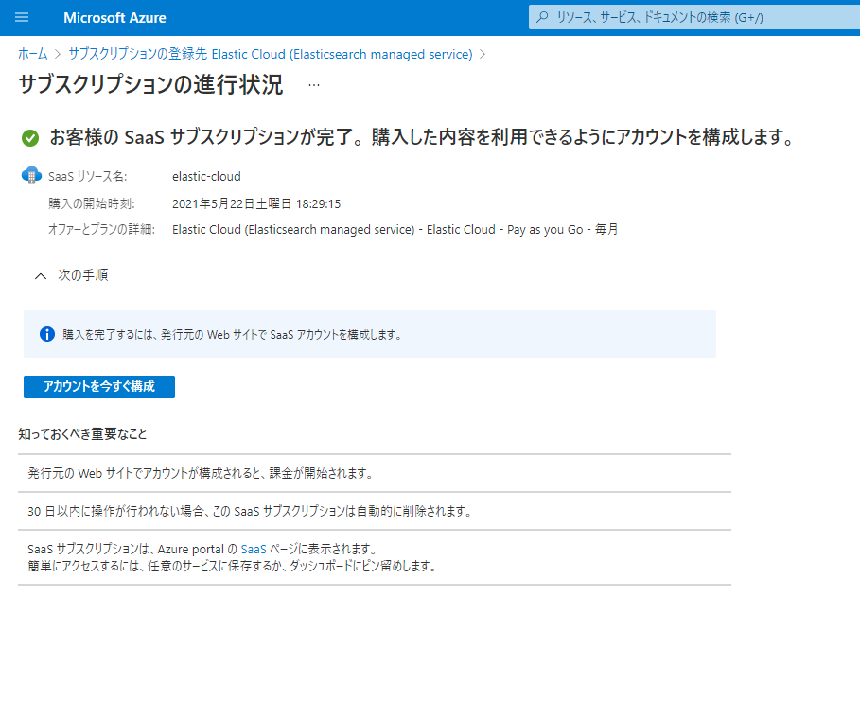Select the Pay as you Go plan details text
Screen dimensions: 860x701
tap(535, 228)
